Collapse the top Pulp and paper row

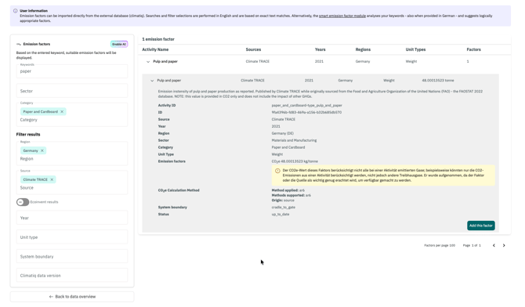pyautogui.click(x=148, y=62)
